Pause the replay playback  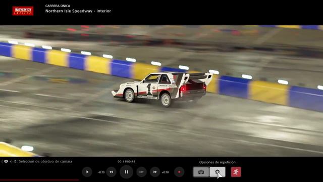[126, 172]
